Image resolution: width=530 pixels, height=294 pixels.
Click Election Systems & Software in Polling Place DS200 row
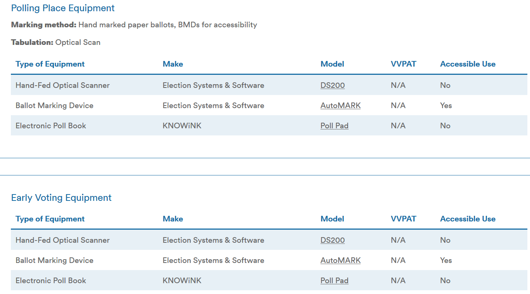pyautogui.click(x=213, y=85)
